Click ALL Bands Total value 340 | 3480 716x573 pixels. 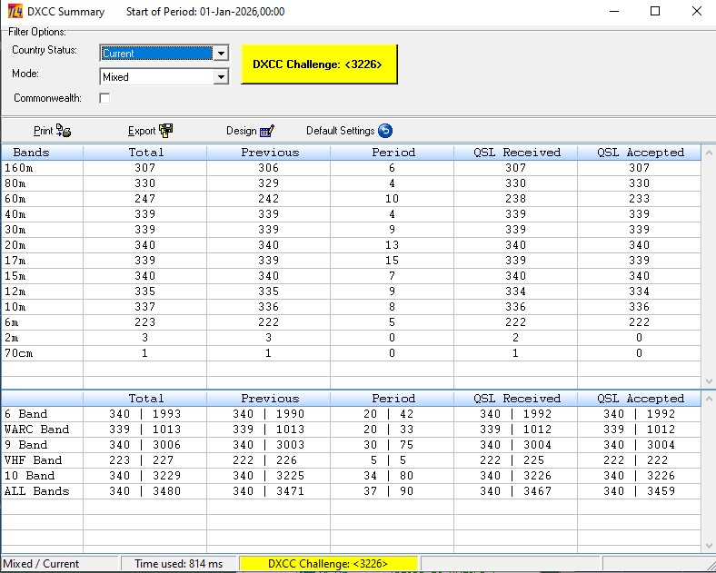pyautogui.click(x=144, y=491)
